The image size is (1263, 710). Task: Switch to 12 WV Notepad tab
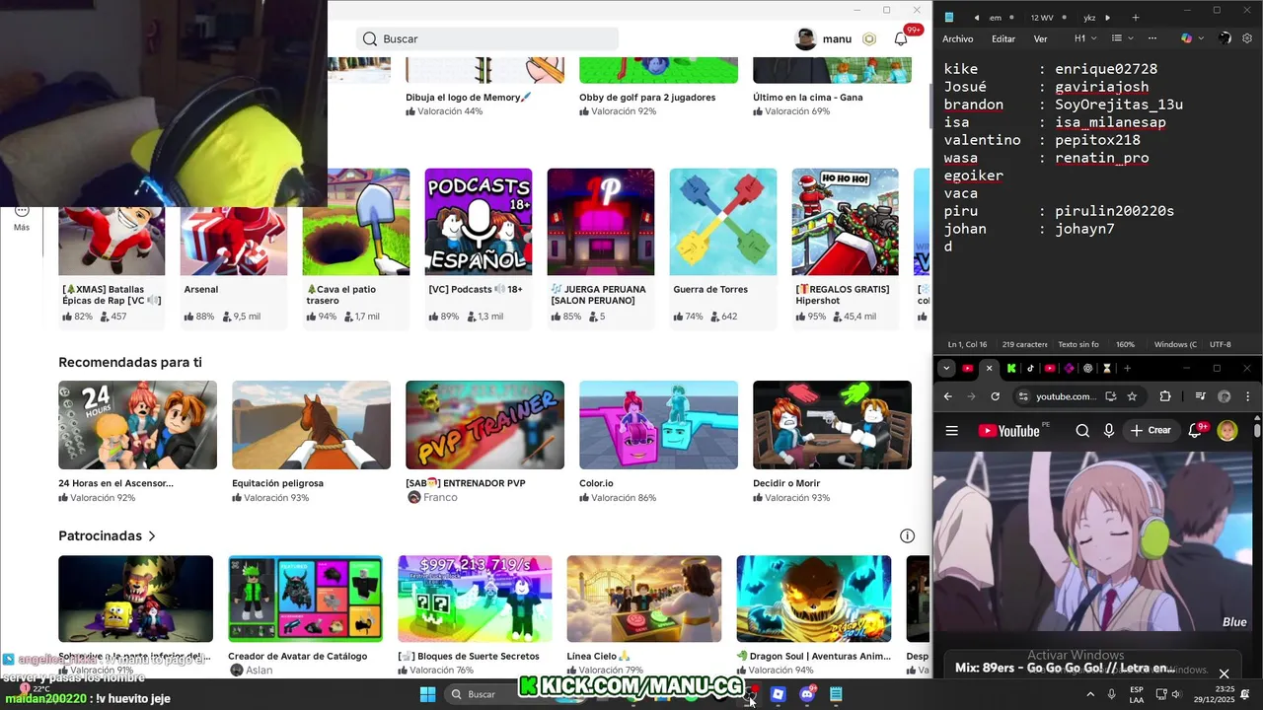click(x=1042, y=17)
